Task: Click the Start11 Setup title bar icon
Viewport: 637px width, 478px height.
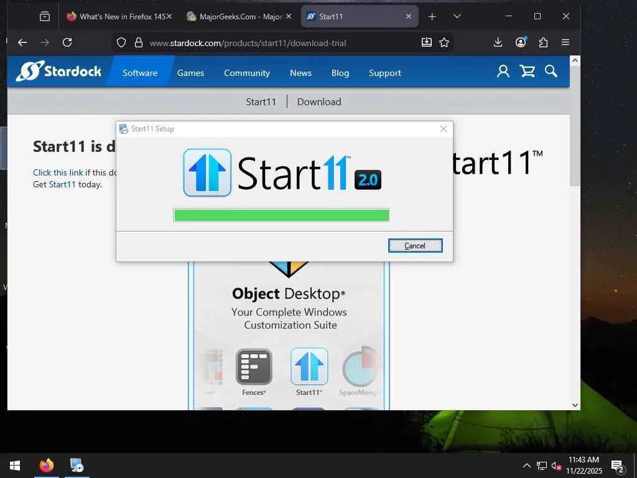Action: coord(124,129)
